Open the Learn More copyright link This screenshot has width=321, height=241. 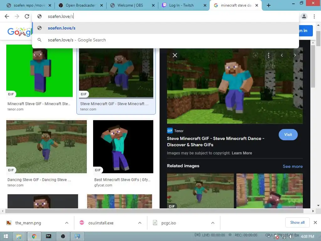click(242, 153)
